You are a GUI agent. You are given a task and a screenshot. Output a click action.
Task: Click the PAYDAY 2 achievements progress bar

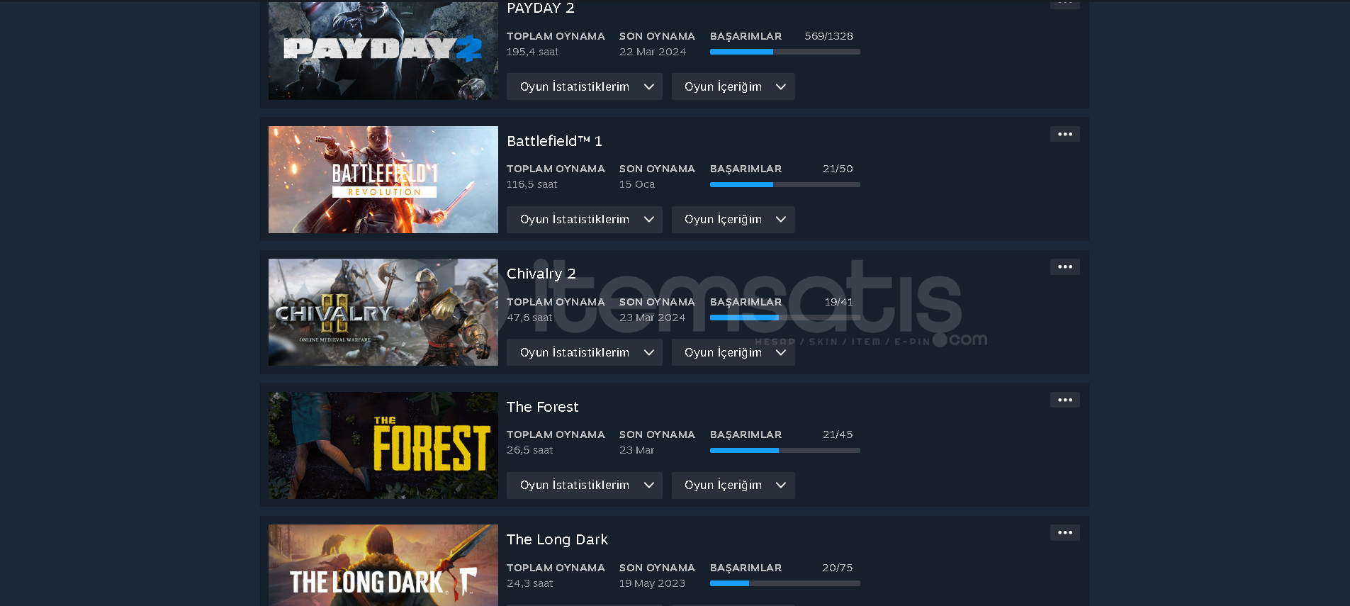click(784, 52)
